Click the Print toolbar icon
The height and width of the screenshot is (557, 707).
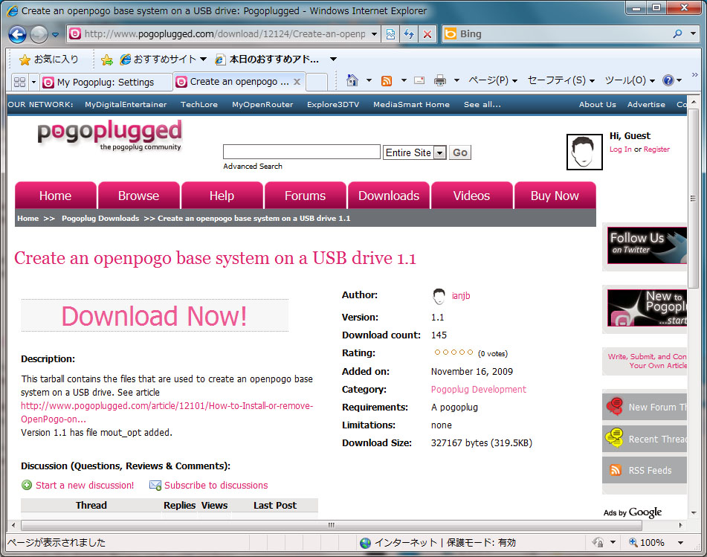click(x=439, y=81)
